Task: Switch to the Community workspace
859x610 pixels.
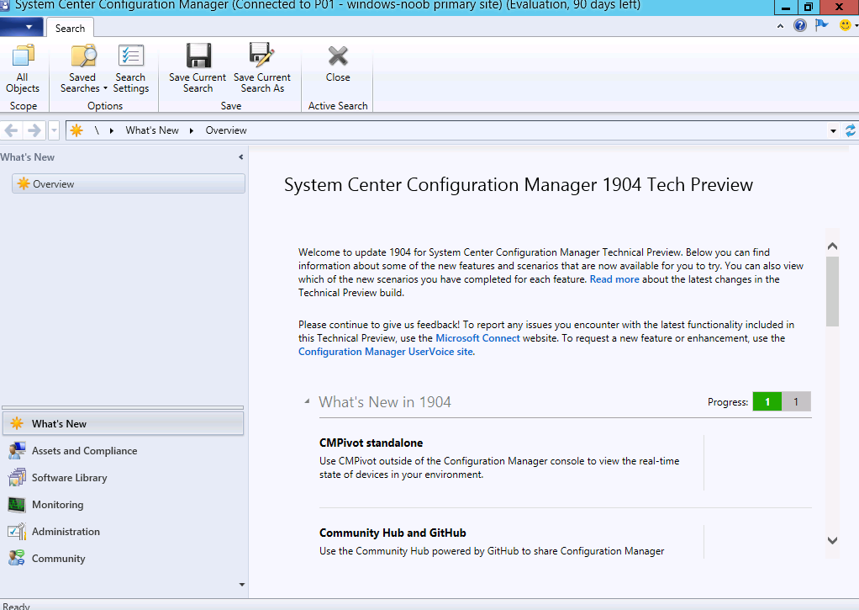Action: [x=123, y=558]
